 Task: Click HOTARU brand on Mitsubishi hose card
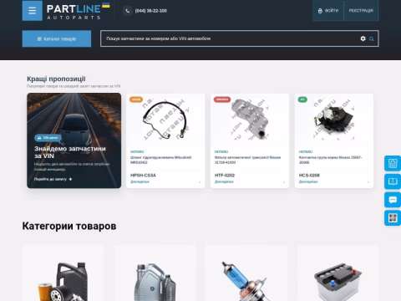pyautogui.click(x=137, y=152)
